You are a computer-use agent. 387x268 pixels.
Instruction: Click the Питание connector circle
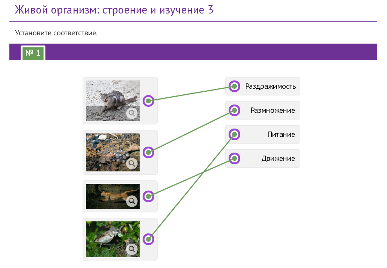pos(234,134)
